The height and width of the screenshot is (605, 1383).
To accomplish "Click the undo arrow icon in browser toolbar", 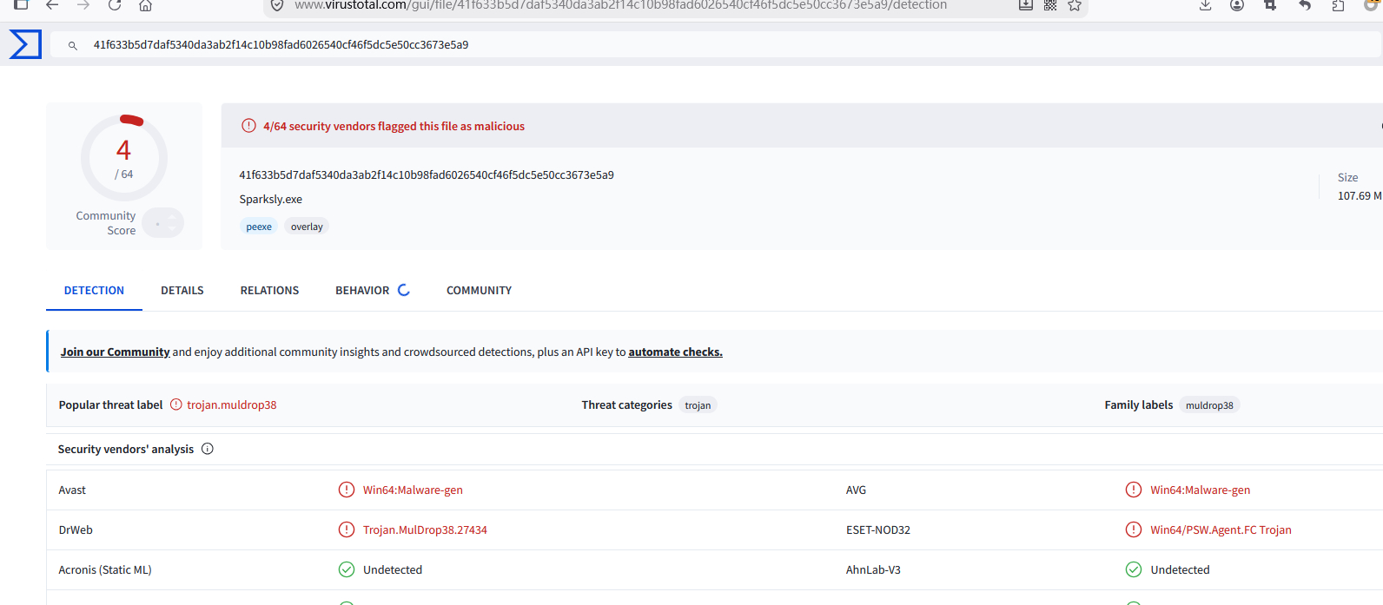I will coord(1305,5).
